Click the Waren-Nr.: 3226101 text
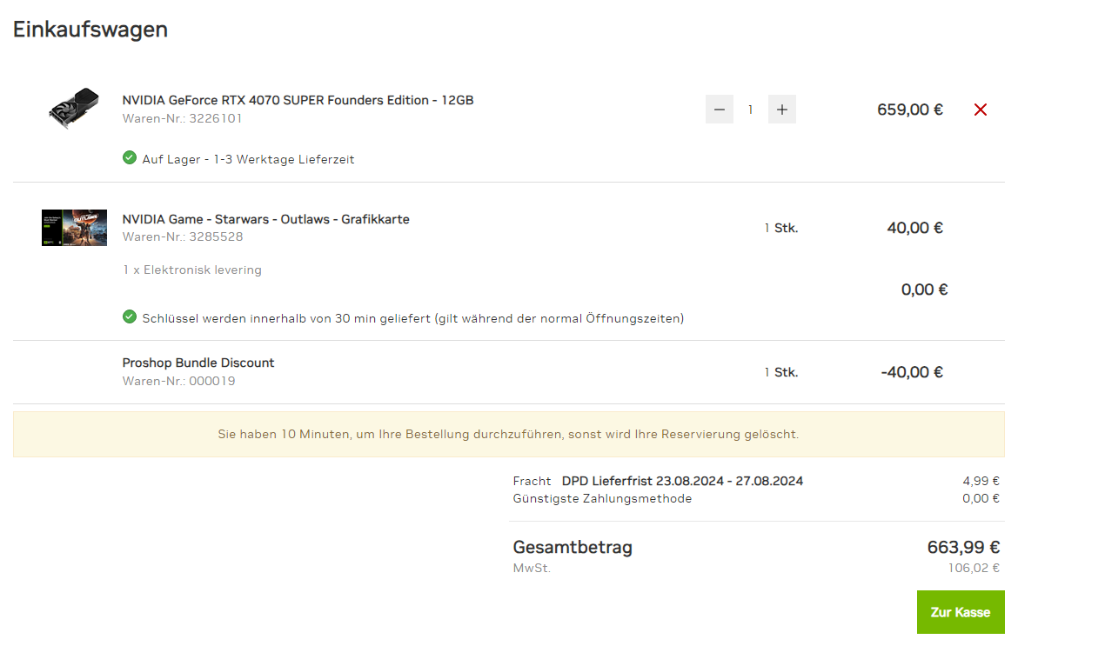The image size is (1105, 646). [x=183, y=118]
